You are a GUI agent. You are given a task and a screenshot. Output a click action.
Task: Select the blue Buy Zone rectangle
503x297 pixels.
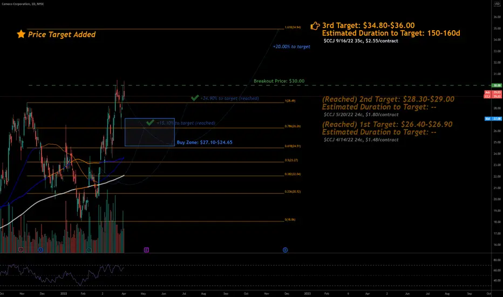[x=150, y=132]
